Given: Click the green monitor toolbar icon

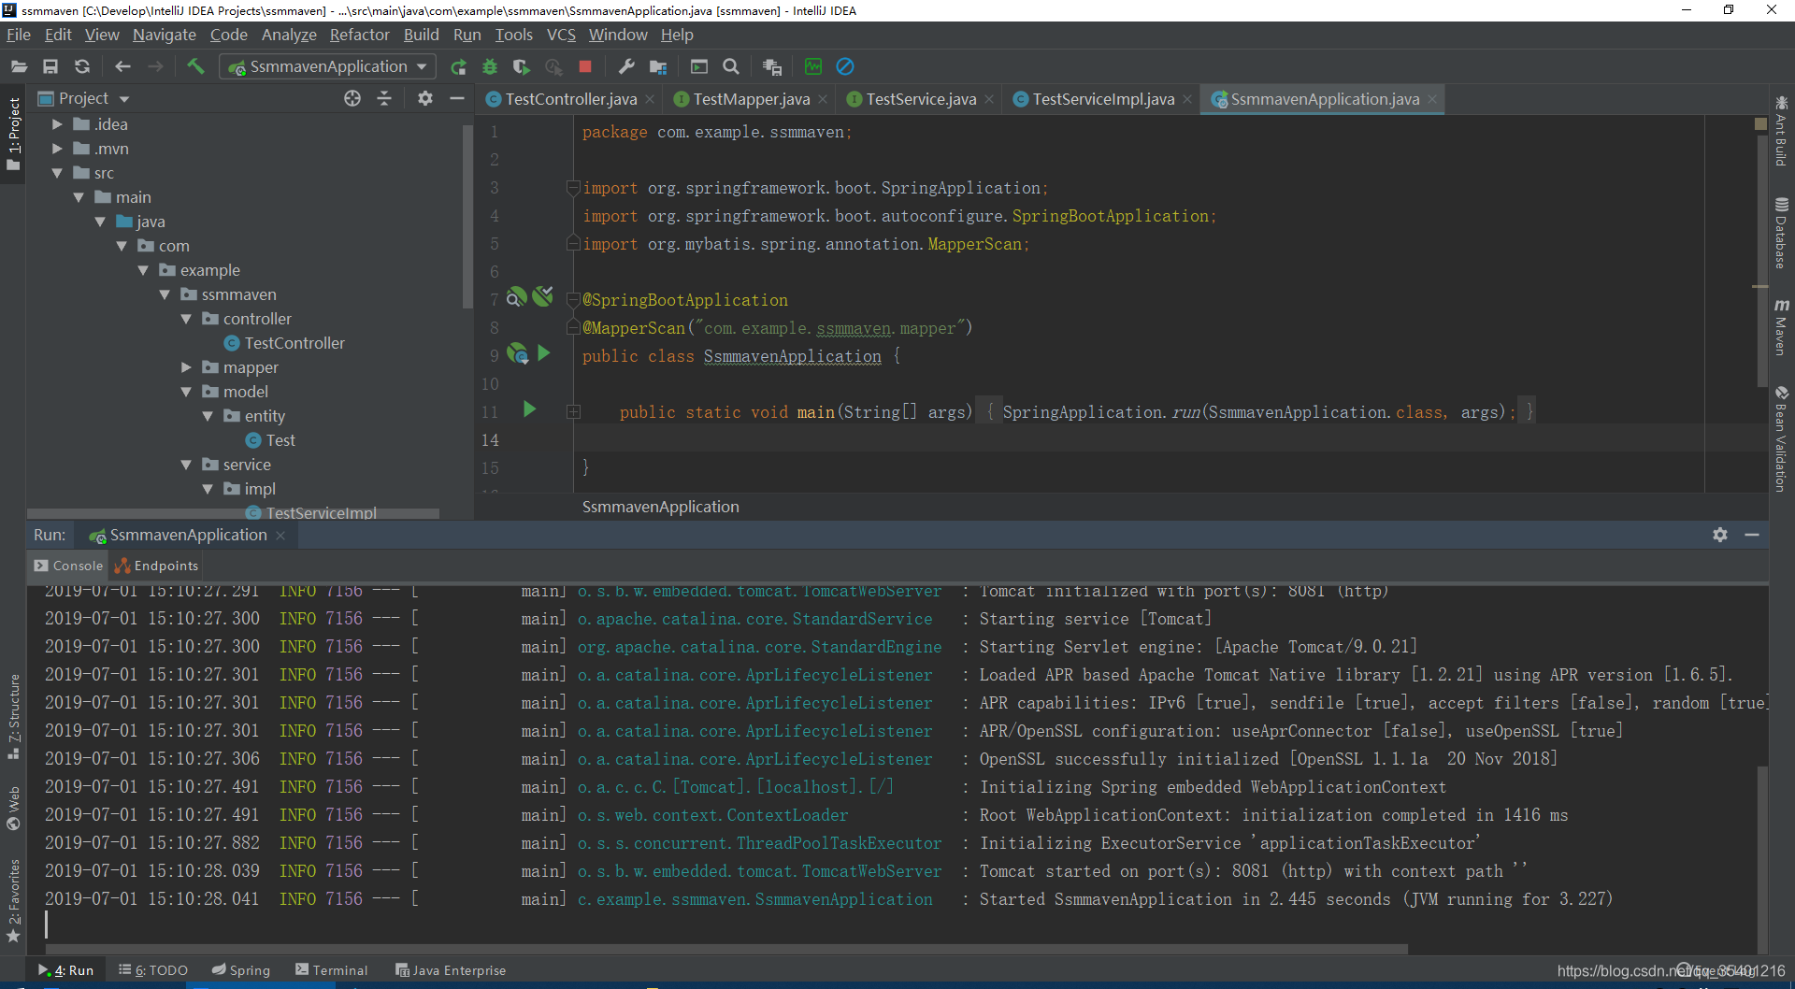Looking at the screenshot, I should pos(813,66).
